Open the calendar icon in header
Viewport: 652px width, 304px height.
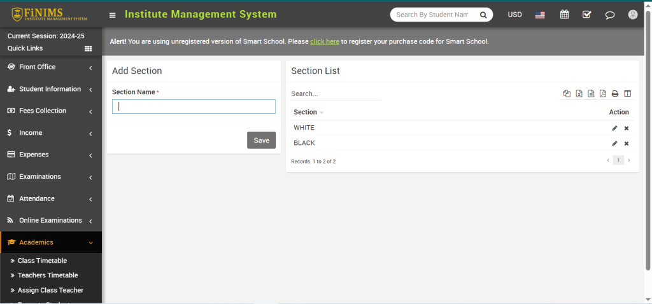point(564,15)
